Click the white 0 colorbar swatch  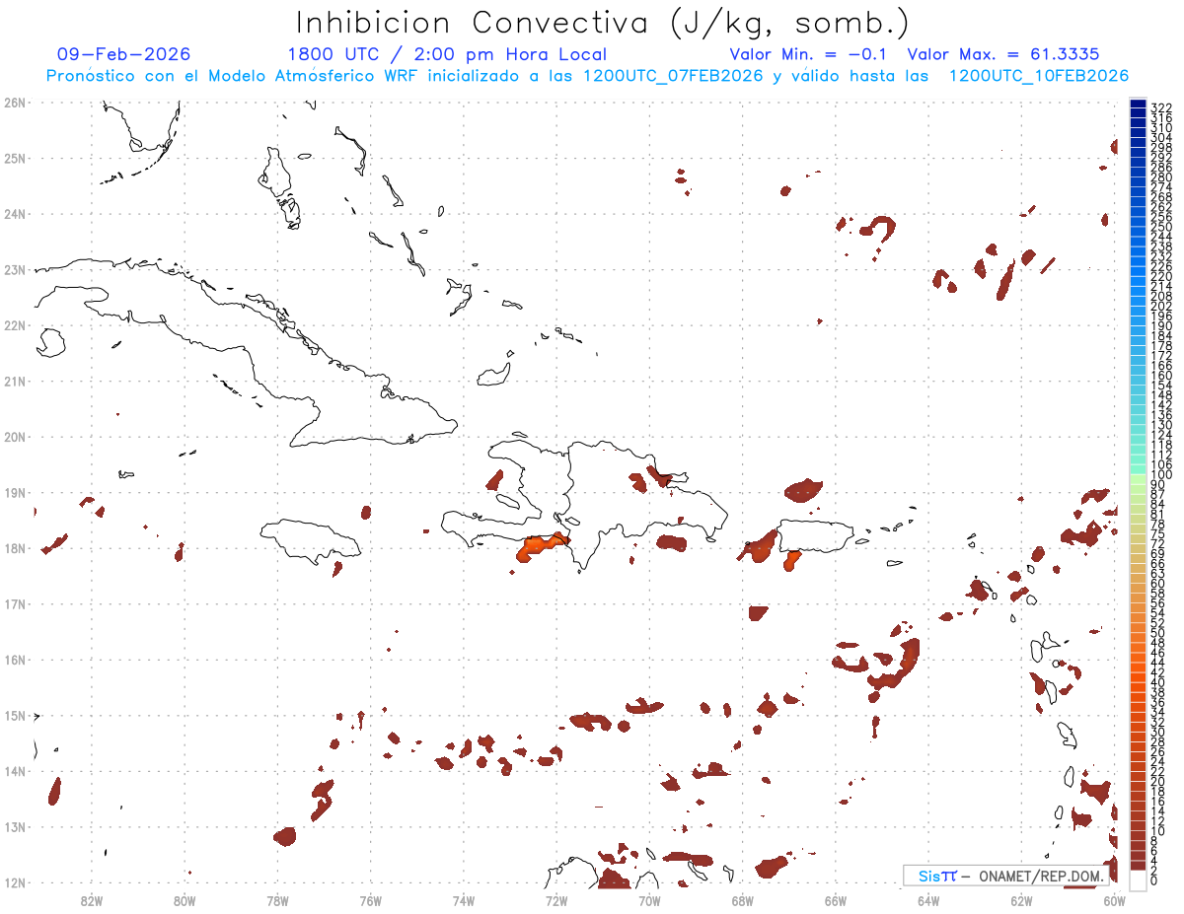click(1138, 879)
